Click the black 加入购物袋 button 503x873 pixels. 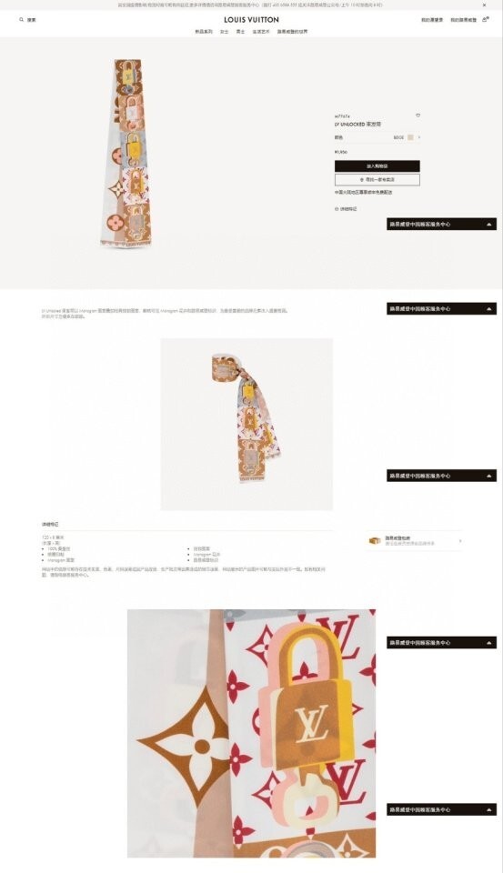pyautogui.click(x=377, y=166)
